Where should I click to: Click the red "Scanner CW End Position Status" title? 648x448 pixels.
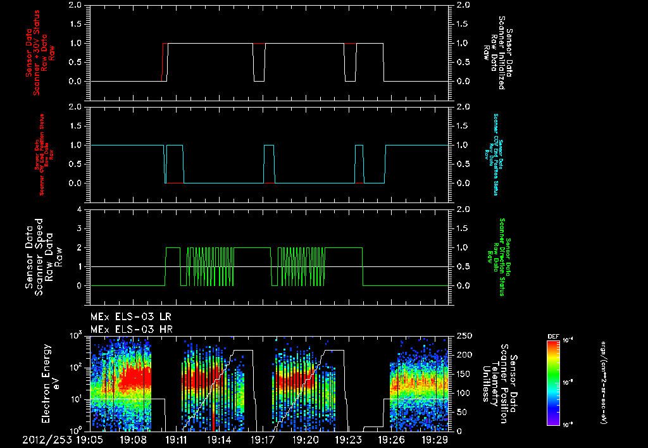[44, 155]
